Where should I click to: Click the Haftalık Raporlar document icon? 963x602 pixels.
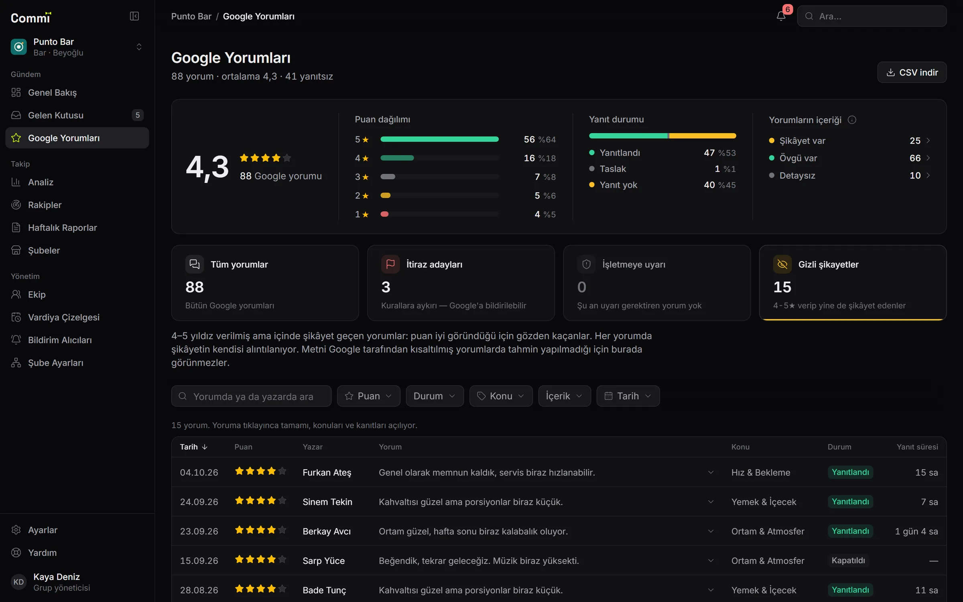[x=16, y=228]
